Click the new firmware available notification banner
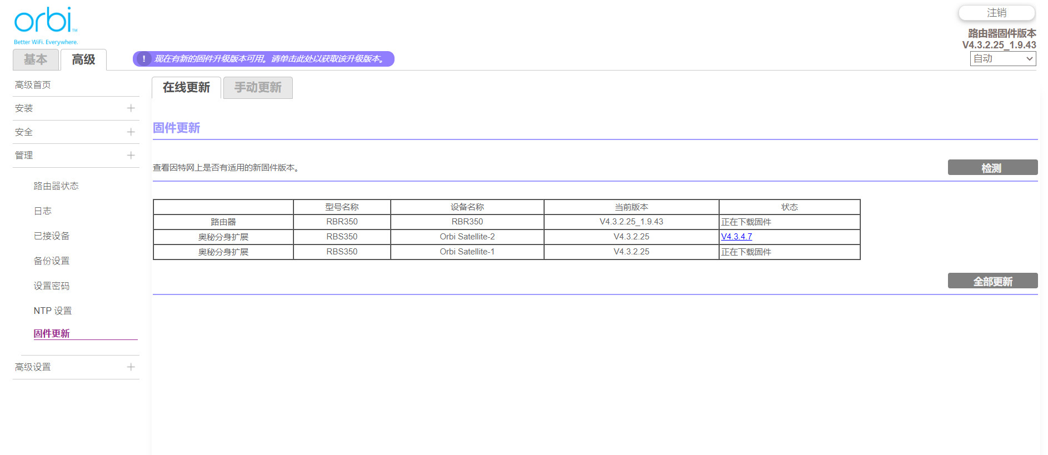The width and height of the screenshot is (1048, 455). [x=263, y=59]
